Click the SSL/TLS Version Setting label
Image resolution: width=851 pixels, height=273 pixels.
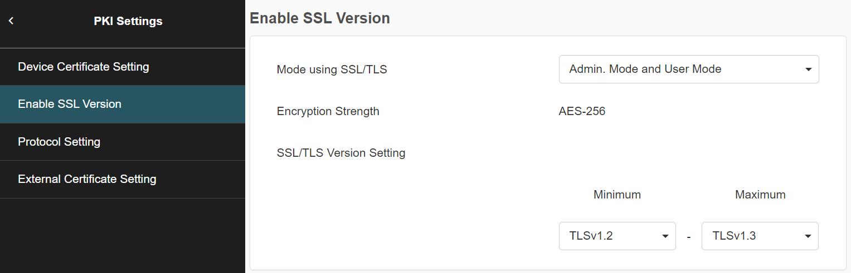tap(341, 153)
